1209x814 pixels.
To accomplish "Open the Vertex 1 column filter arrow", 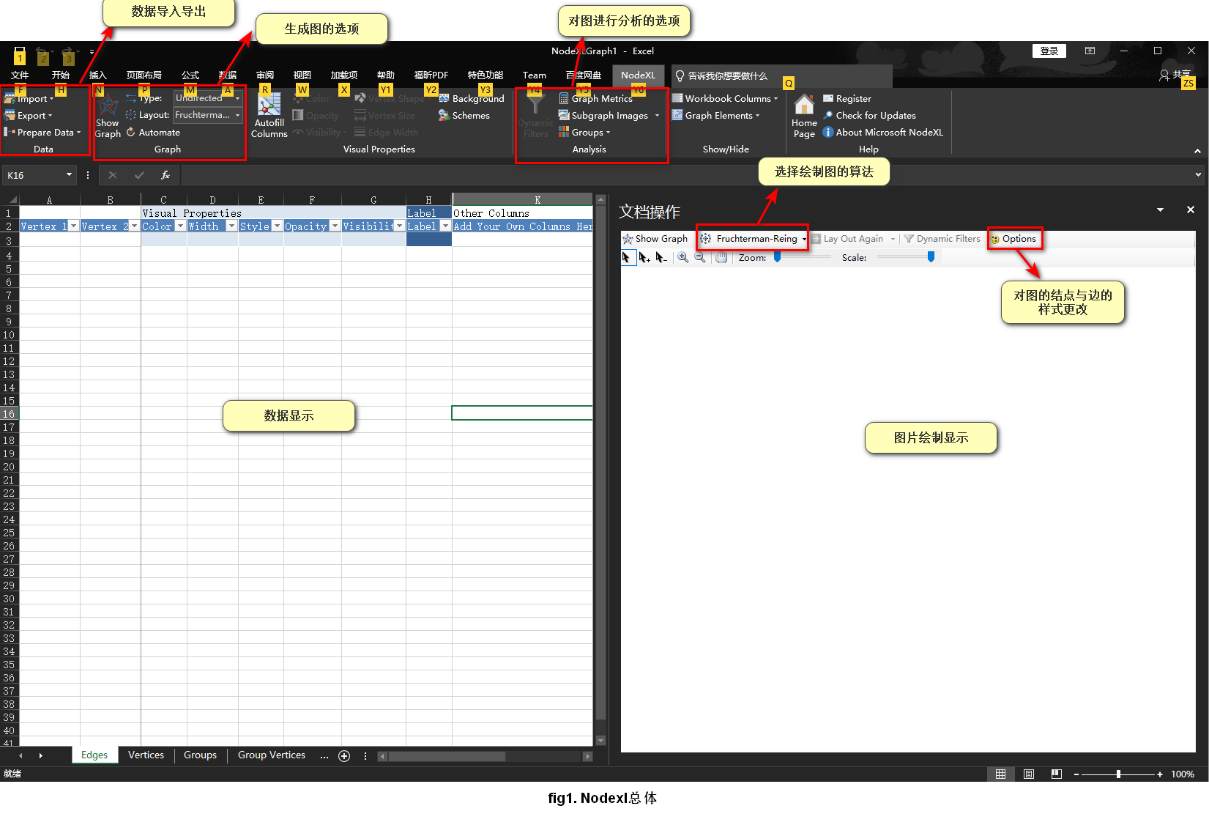I will tap(73, 226).
